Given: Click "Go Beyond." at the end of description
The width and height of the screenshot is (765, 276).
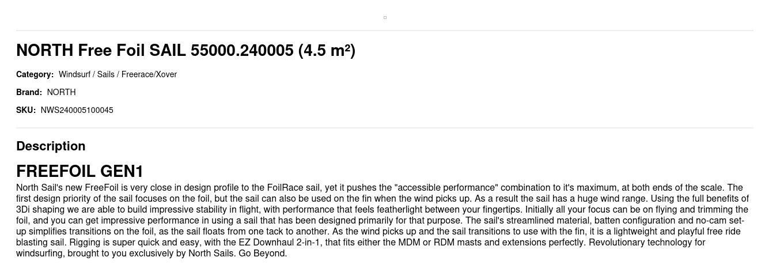Looking at the screenshot, I should coord(263,254).
